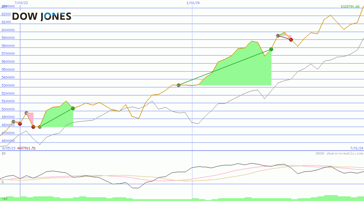
Task: Click the 5100000 y-axis label
Action: [8, 101]
